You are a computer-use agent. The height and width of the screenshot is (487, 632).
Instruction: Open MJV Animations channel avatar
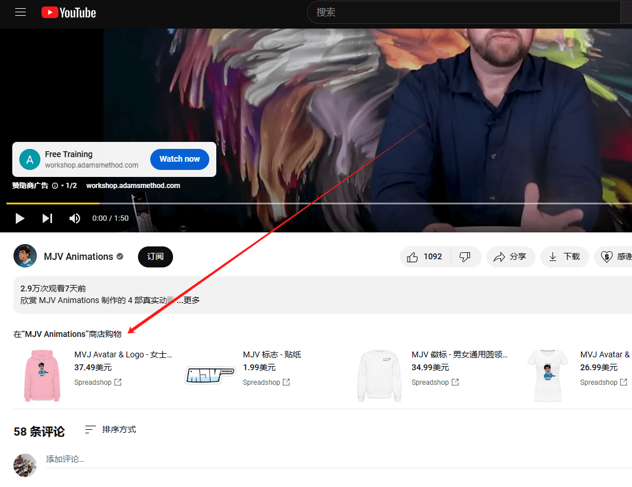tap(25, 256)
